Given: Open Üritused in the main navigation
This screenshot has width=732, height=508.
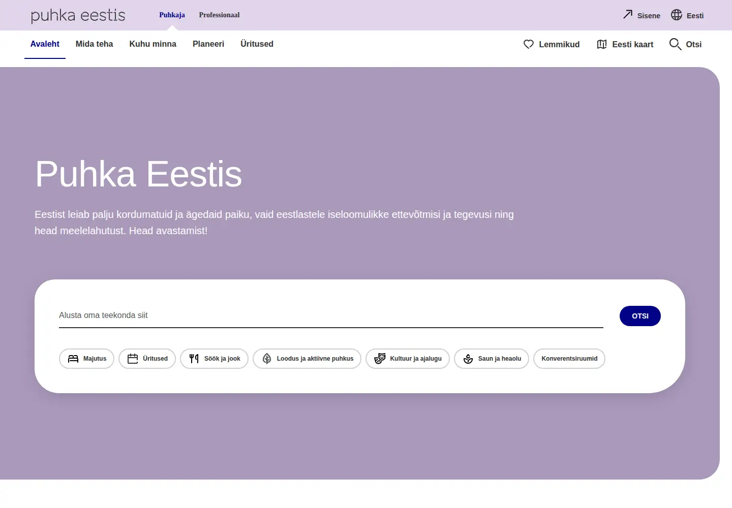Looking at the screenshot, I should pyautogui.click(x=257, y=44).
